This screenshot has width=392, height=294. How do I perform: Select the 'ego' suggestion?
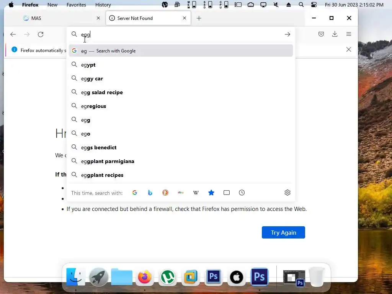(181, 134)
